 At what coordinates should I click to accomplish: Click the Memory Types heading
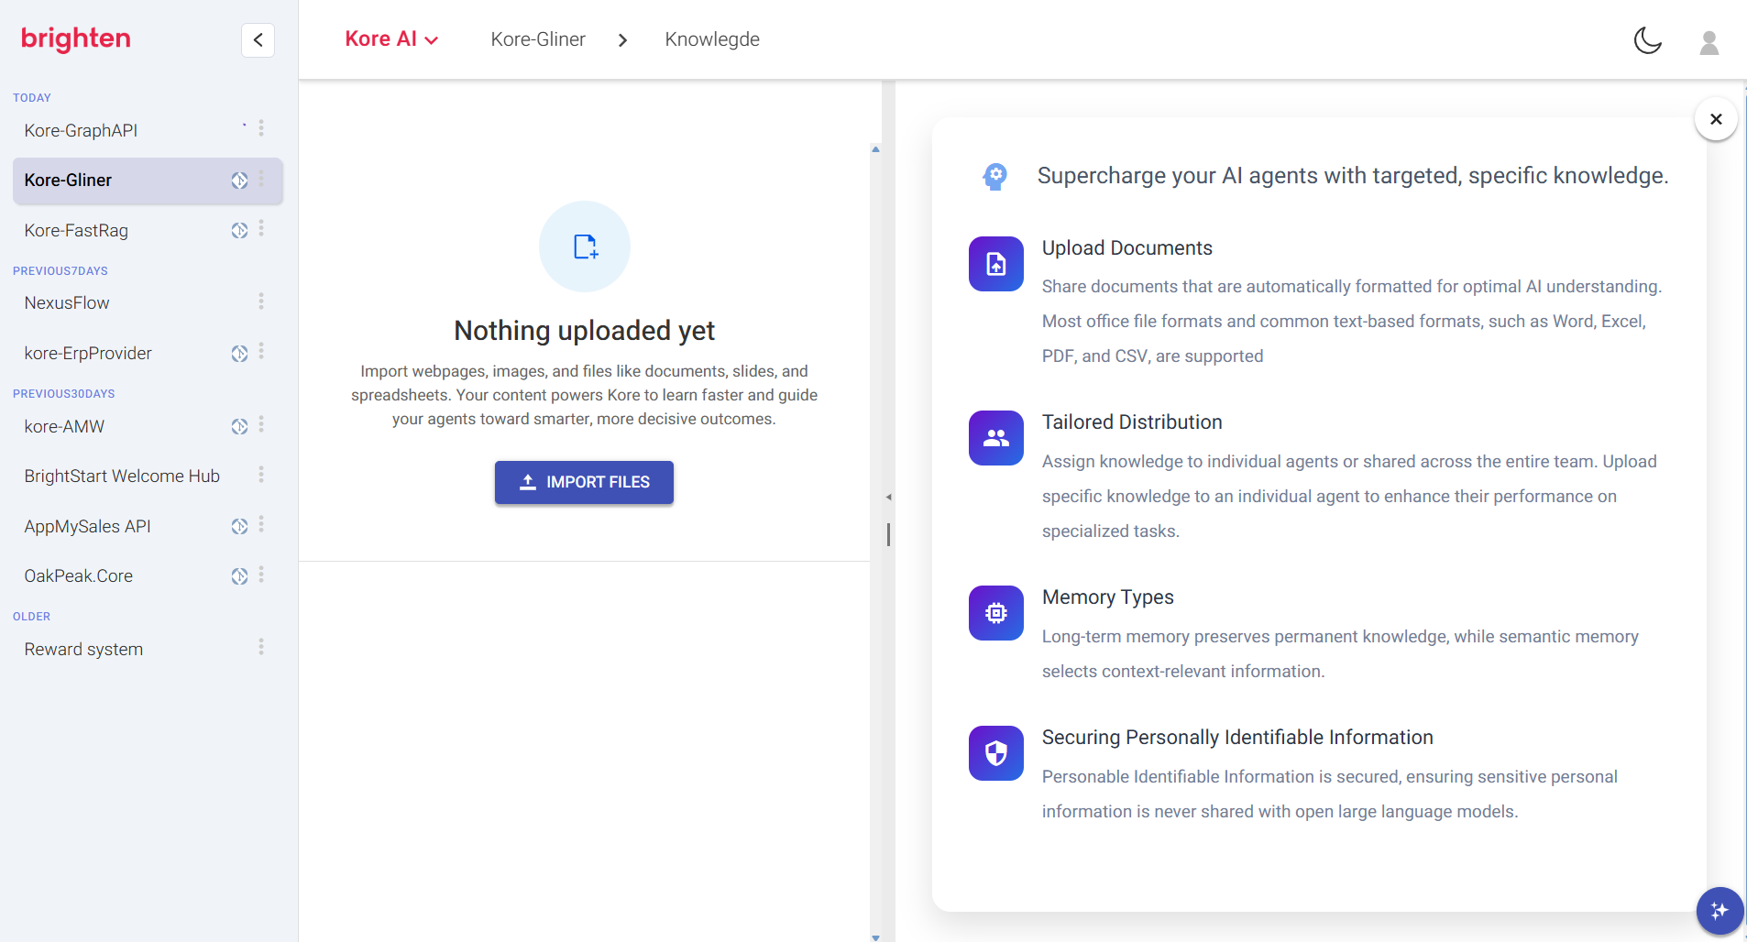point(1107,597)
